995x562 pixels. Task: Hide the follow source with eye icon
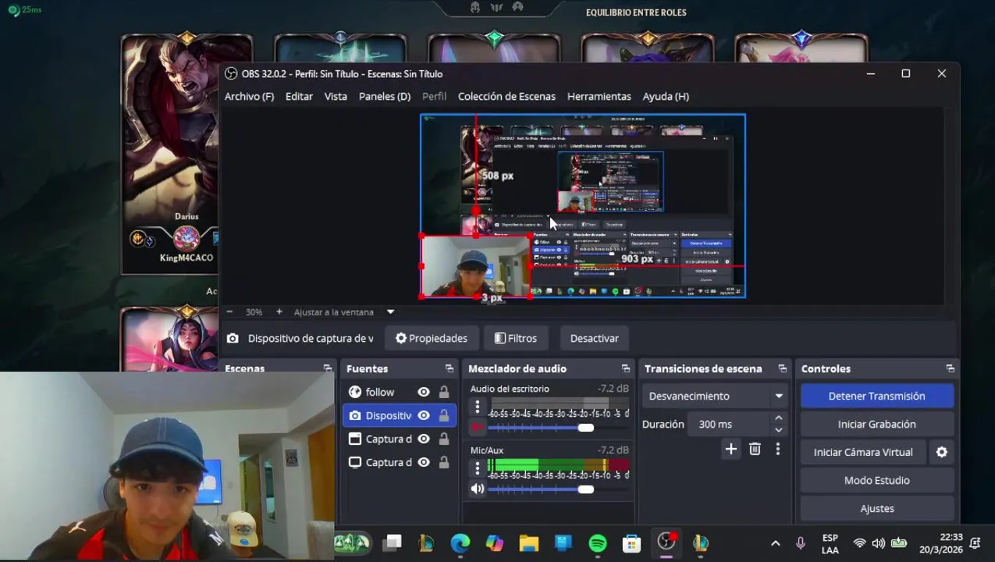[424, 392]
